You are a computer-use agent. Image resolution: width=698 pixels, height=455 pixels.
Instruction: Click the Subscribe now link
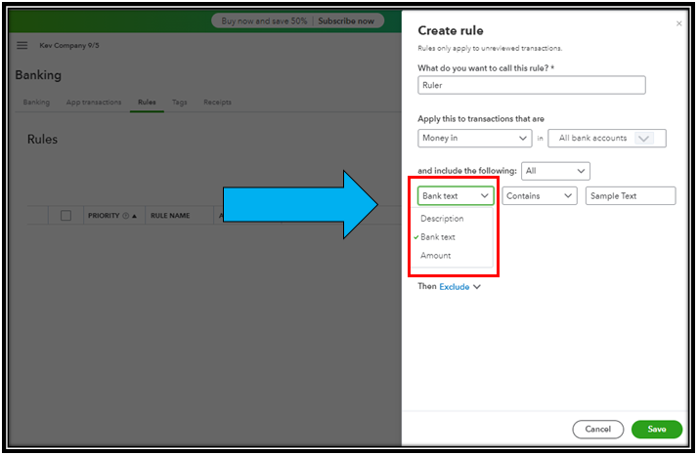click(346, 21)
